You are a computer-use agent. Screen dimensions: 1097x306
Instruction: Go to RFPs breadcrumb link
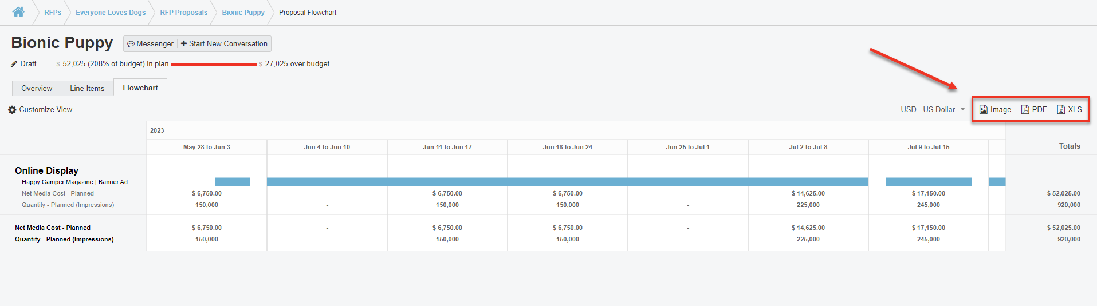(x=53, y=13)
